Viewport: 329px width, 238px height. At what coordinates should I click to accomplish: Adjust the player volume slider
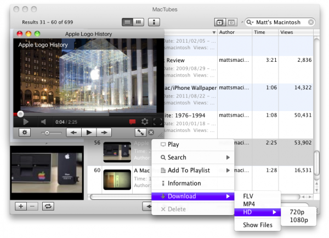[x=52, y=133]
